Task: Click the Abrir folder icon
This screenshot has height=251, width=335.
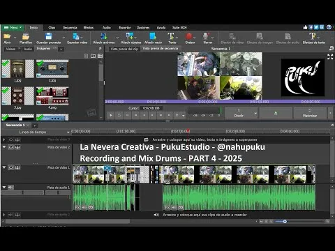Action: tap(7, 36)
